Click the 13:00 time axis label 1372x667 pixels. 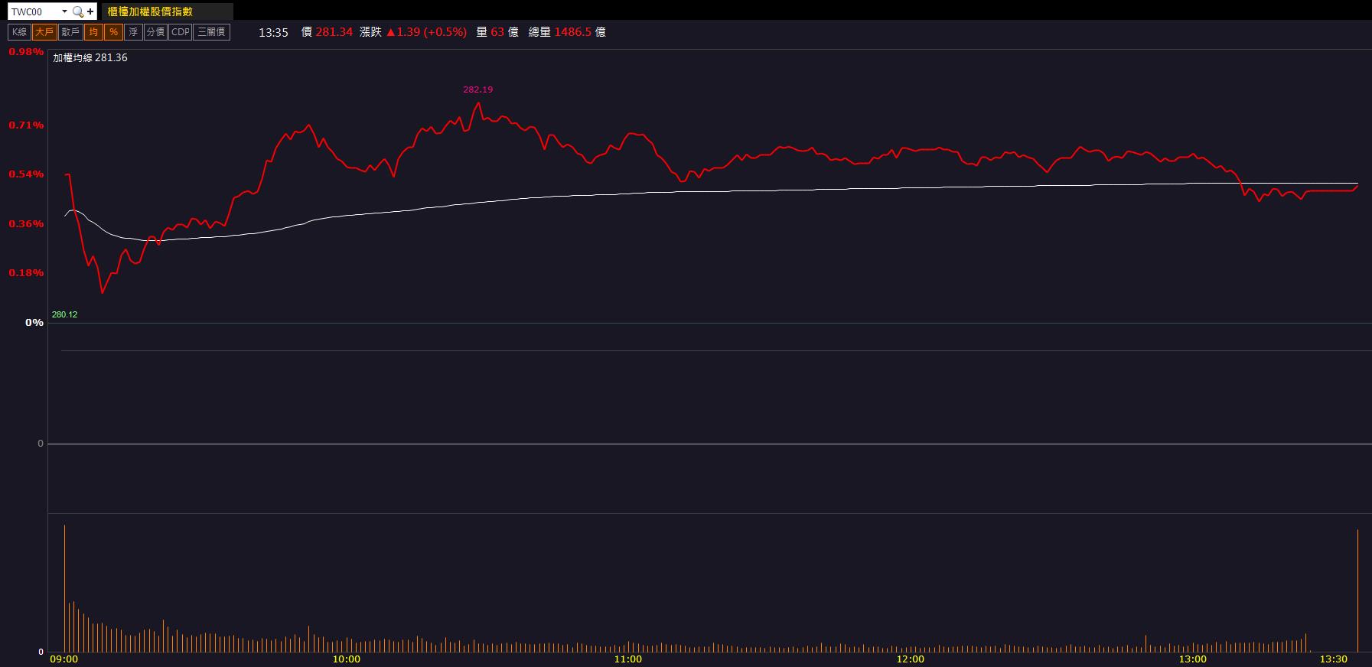[x=1192, y=659]
